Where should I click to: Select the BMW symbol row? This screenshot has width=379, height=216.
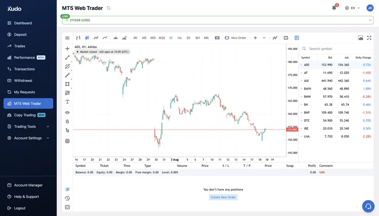pos(336,97)
